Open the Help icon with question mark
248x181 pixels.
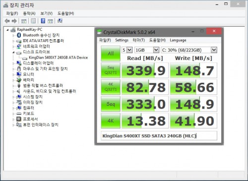[43, 21]
